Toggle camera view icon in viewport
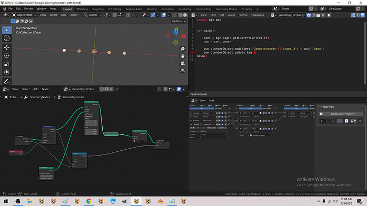The image size is (367, 206). (182, 63)
